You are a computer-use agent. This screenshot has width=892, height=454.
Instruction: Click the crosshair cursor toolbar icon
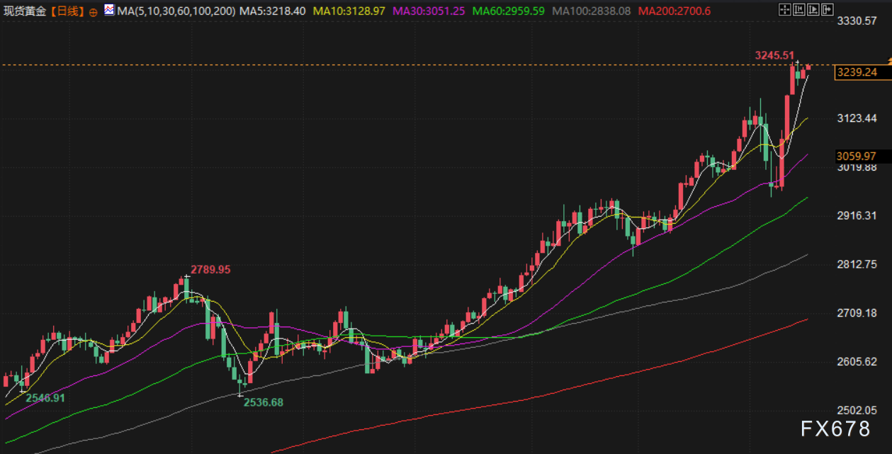click(784, 10)
